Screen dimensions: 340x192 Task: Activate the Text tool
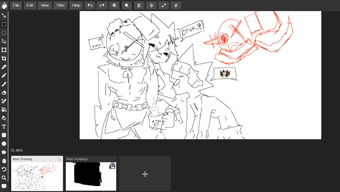[4, 127]
